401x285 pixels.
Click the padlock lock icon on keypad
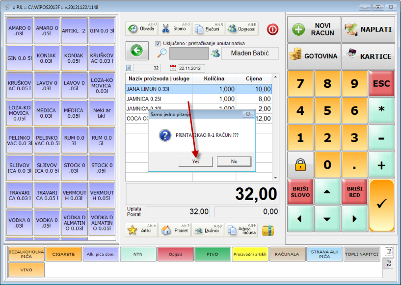click(300, 165)
